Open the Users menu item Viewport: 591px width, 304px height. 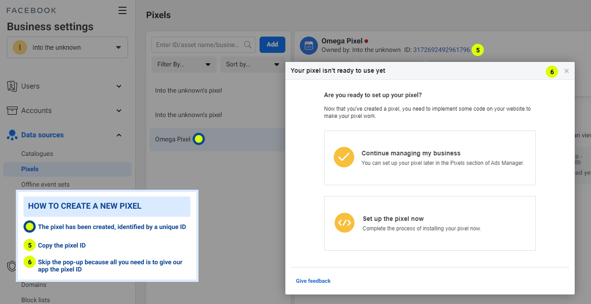[30, 86]
